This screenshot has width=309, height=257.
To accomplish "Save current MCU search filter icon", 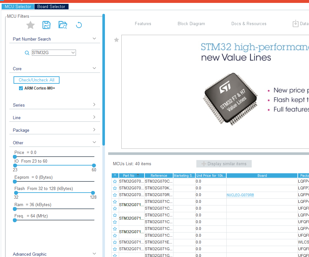I will (46, 25).
